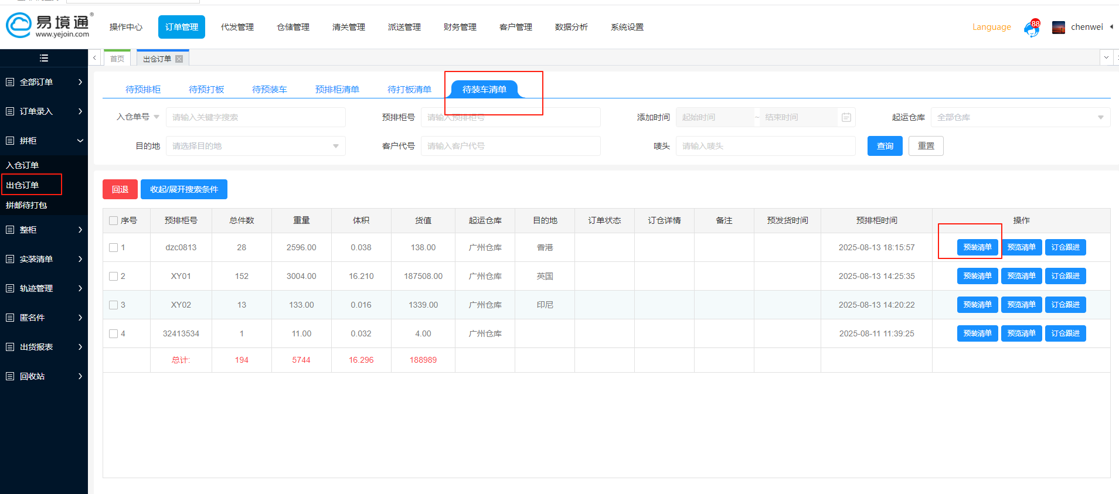Click the red 回退 button
The height and width of the screenshot is (494, 1119).
click(x=120, y=189)
